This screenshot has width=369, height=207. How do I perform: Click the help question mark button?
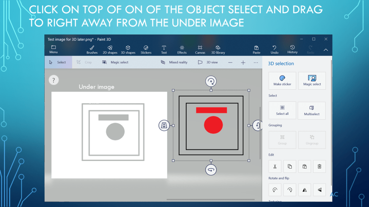[54, 80]
